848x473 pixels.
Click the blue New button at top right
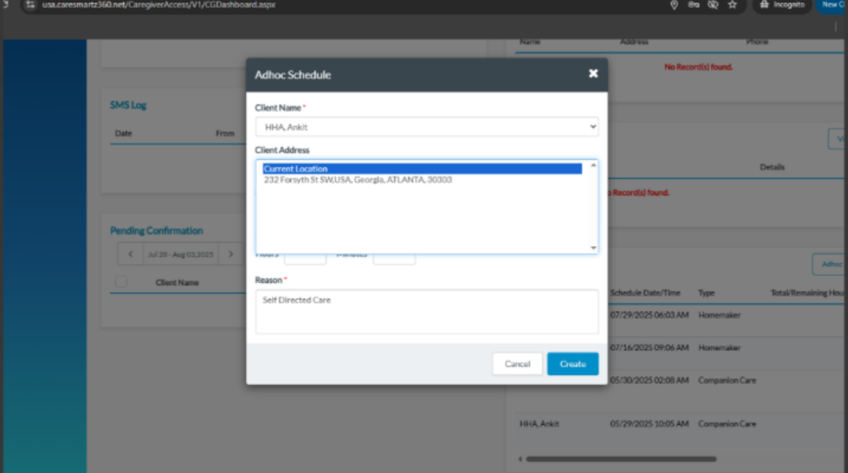click(835, 5)
